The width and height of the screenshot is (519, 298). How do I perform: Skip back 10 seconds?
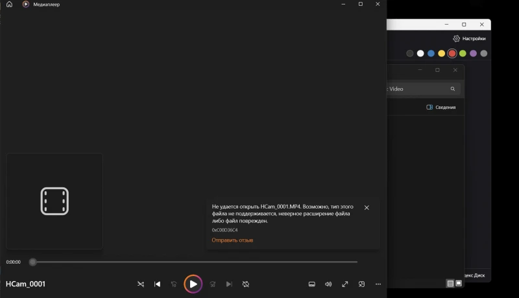[x=174, y=284]
